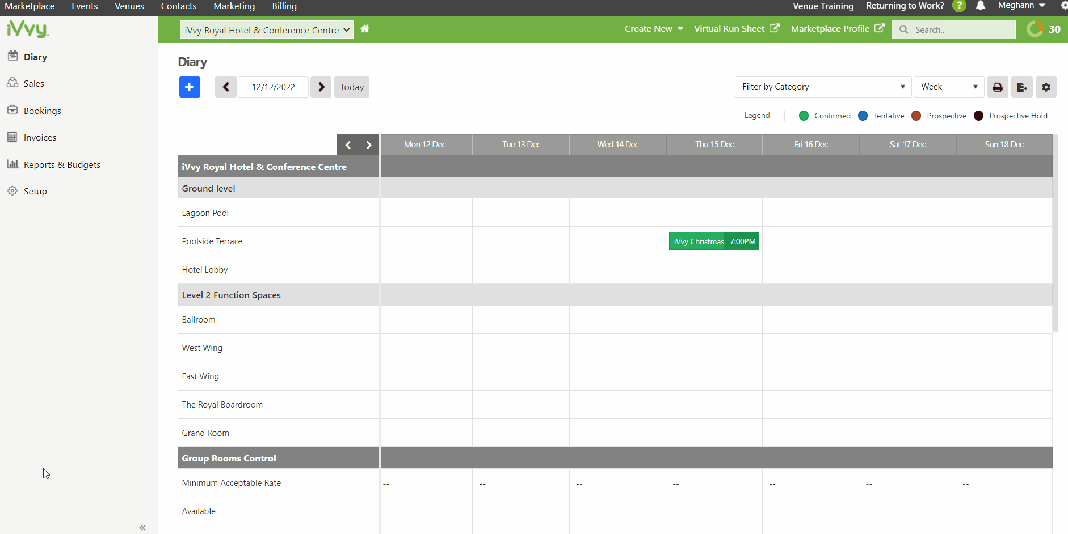Open the Week view dropdown
Image resolution: width=1068 pixels, height=534 pixels.
949,87
